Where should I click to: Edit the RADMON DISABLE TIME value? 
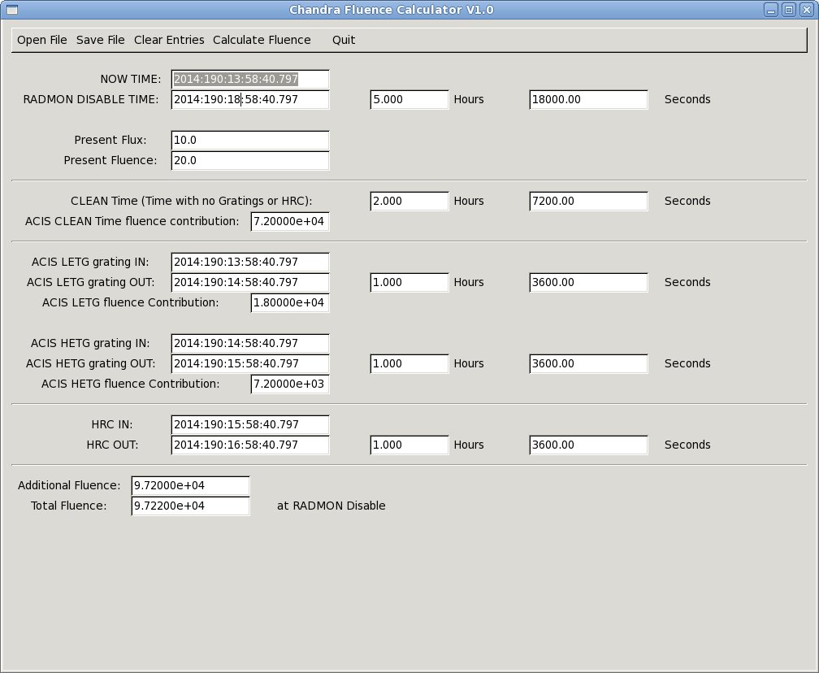point(249,99)
